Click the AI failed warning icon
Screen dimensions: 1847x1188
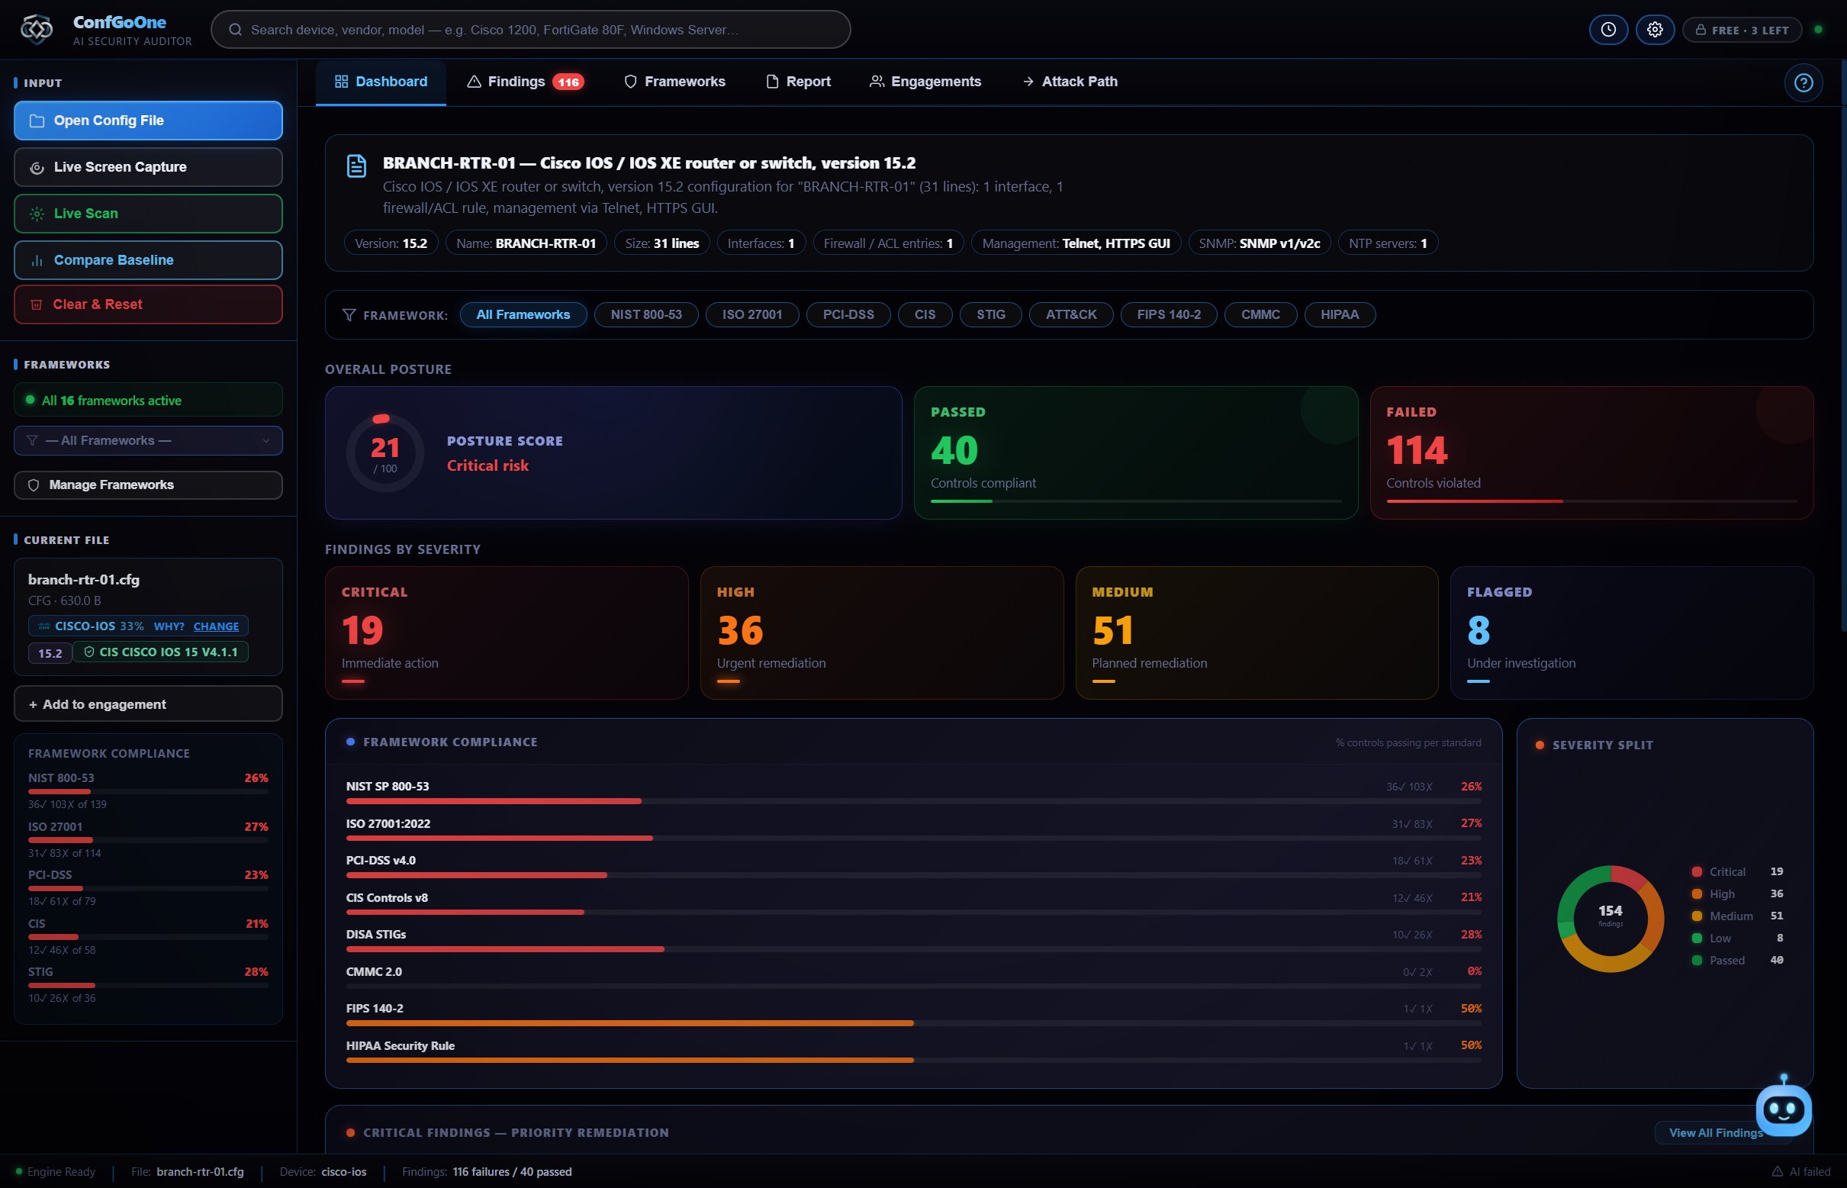[x=1777, y=1171]
